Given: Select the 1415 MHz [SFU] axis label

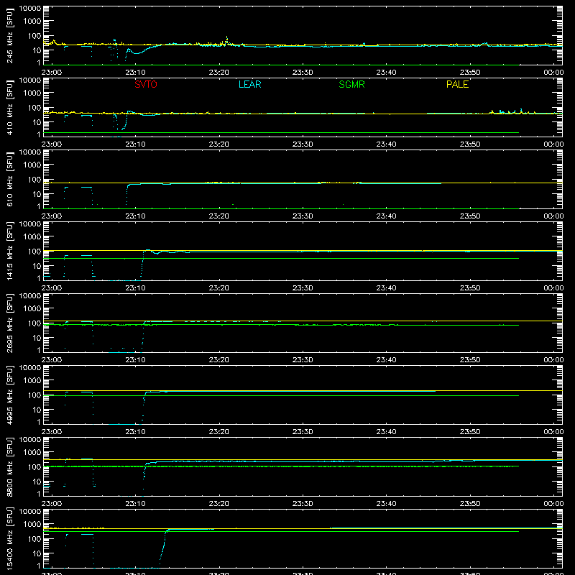Looking at the screenshot, I should (9, 251).
